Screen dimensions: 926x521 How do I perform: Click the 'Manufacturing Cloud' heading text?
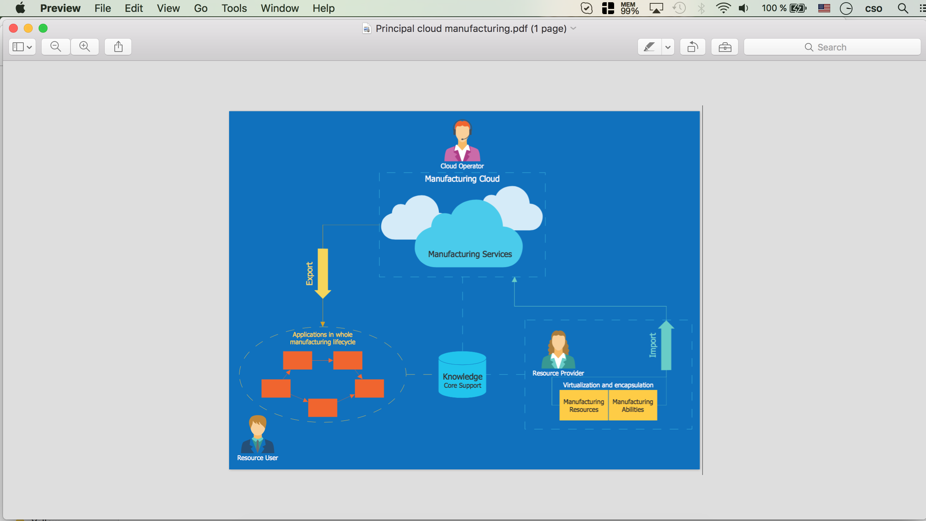(x=462, y=179)
